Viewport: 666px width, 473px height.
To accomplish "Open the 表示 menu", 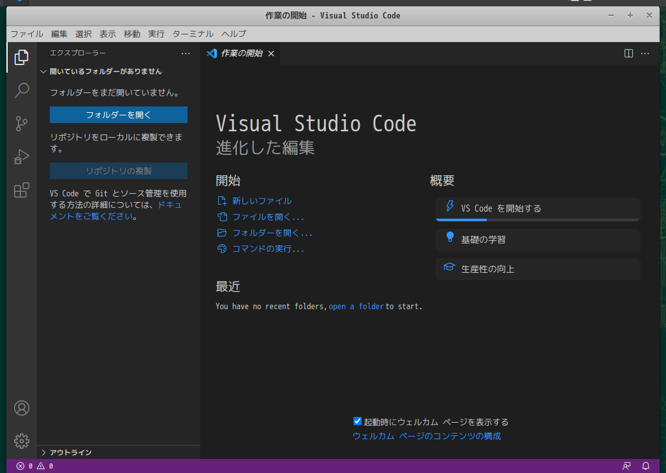I will click(x=107, y=34).
